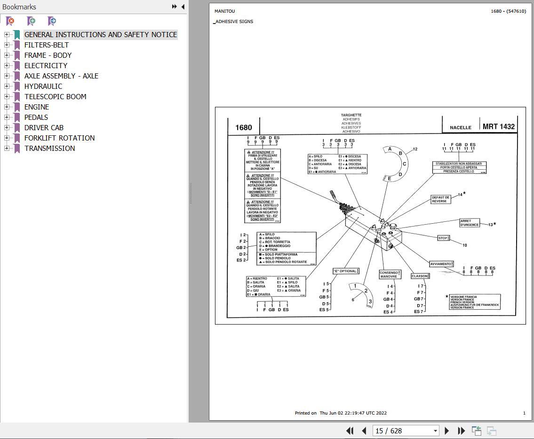The width and height of the screenshot is (534, 439).
Task: Click the teal bookmark icon beside GENERAL INSTRUCTIONS
Action: click(x=16, y=35)
